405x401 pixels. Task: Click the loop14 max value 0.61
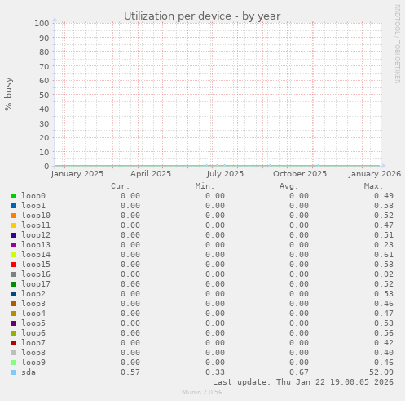coord(384,255)
